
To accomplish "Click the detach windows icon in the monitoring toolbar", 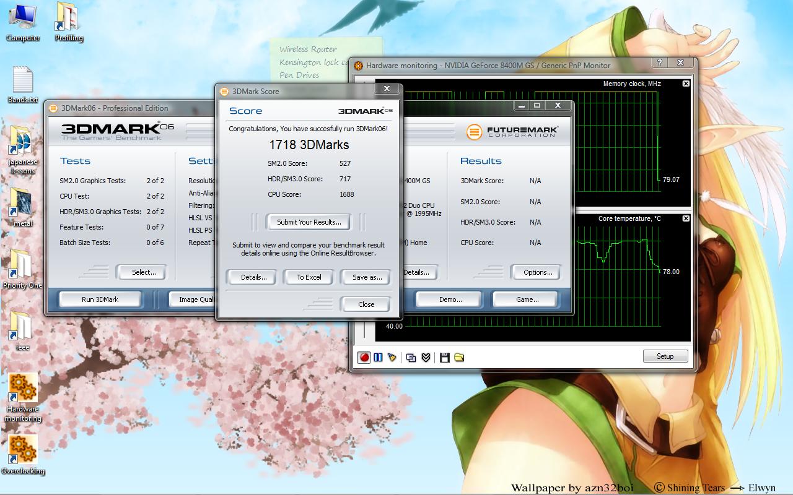I will (411, 357).
